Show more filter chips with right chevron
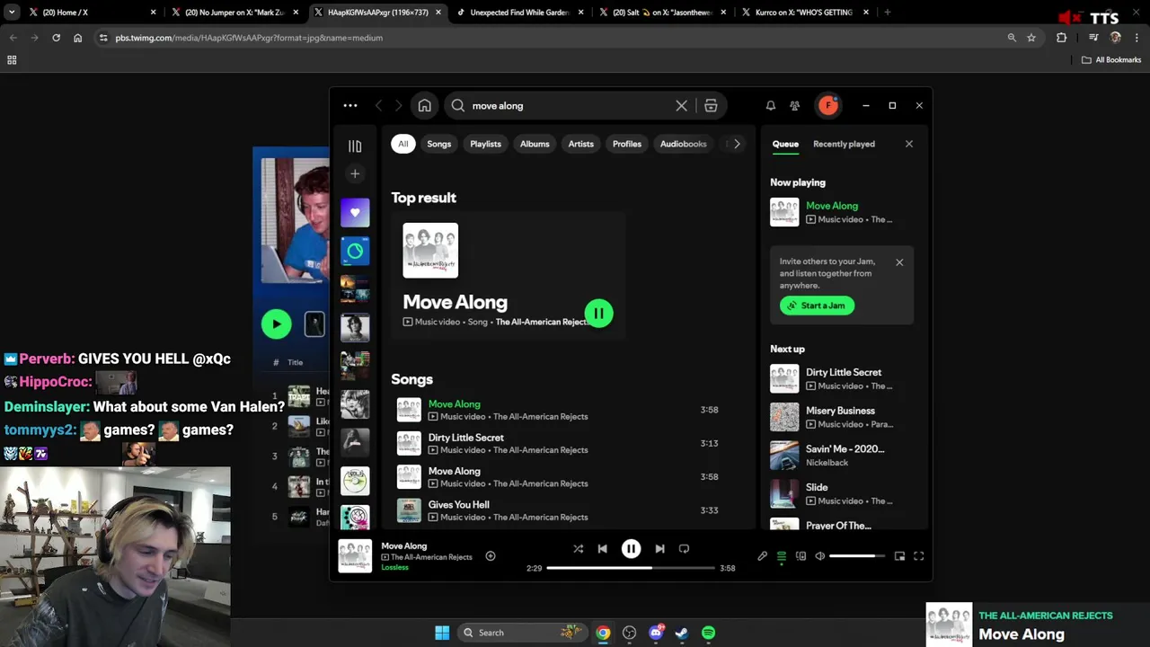The width and height of the screenshot is (1150, 647). (x=737, y=144)
